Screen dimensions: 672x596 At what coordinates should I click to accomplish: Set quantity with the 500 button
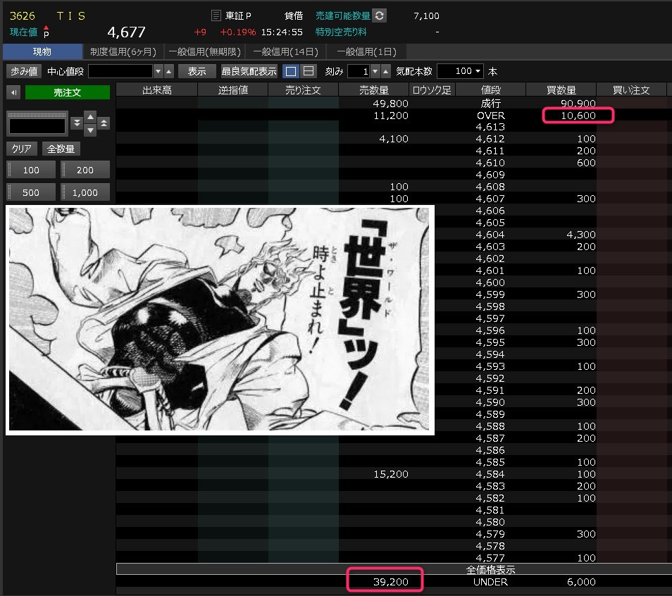31,192
